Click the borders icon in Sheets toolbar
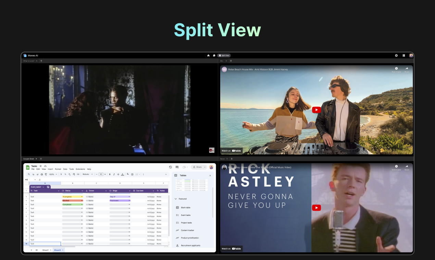Screen dimensions: 435x260 (x=132, y=174)
